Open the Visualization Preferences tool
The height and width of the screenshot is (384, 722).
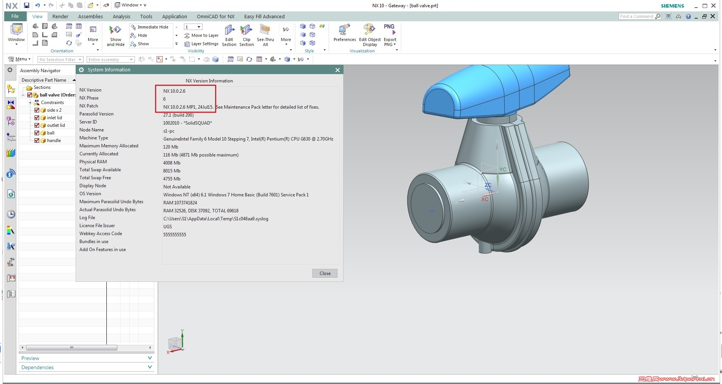click(345, 33)
